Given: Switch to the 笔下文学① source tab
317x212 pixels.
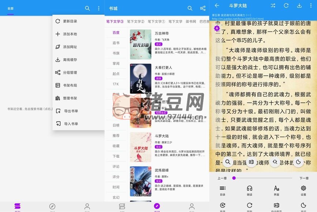Looking at the screenshot, I should (x=156, y=22).
